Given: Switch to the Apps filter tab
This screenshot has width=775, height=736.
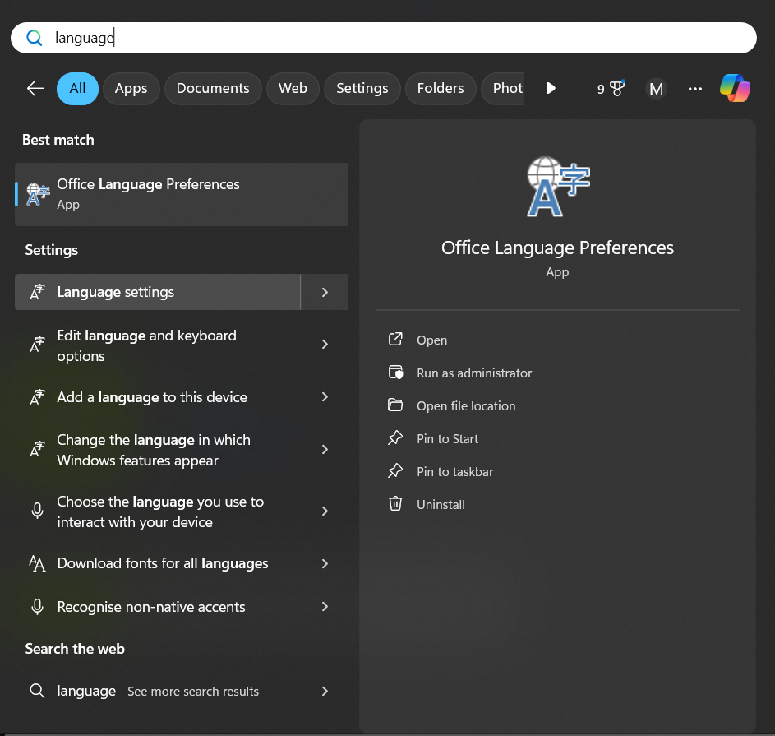Looking at the screenshot, I should click(x=131, y=89).
